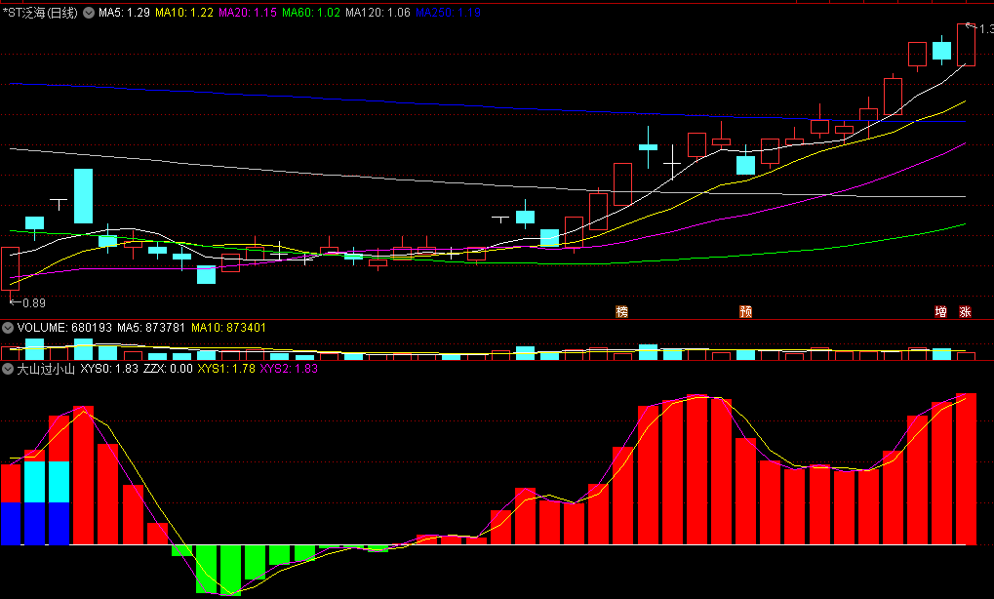Click the volume MA5: 873781 label
The height and width of the screenshot is (599, 994).
pos(151,328)
